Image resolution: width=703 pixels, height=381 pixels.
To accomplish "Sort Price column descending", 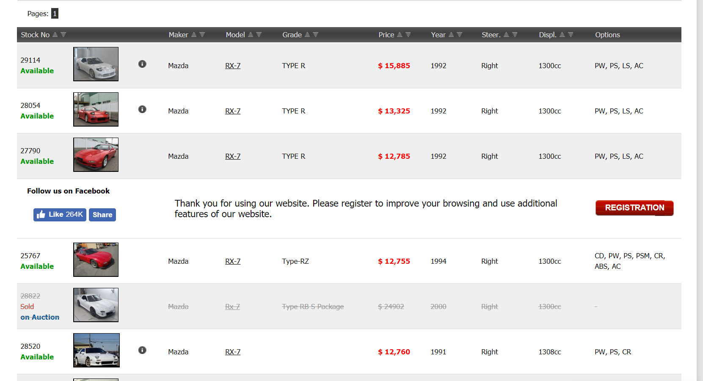I will coord(408,35).
